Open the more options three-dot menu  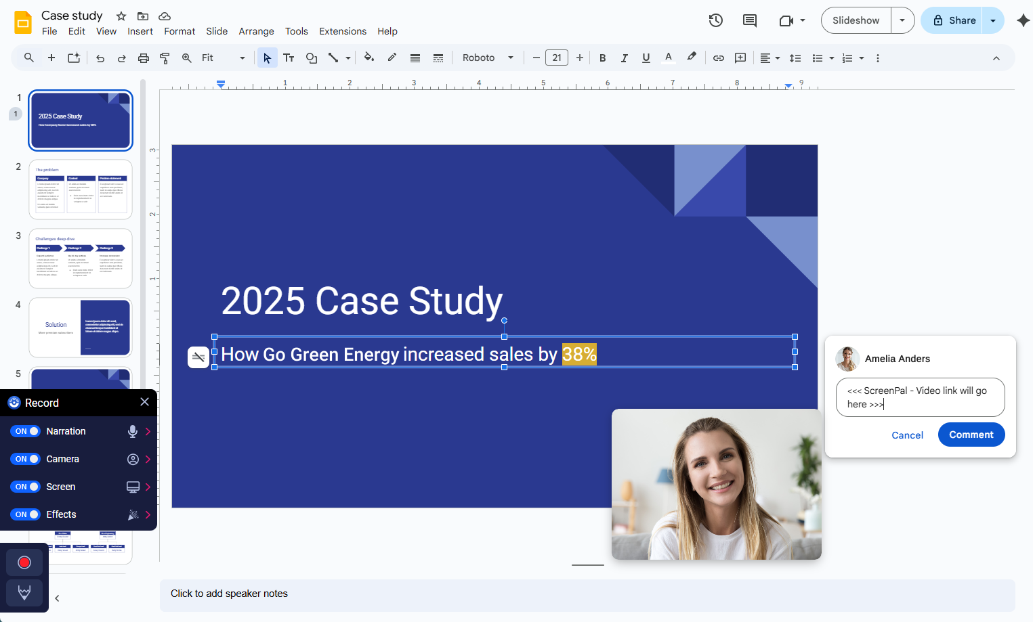point(878,58)
